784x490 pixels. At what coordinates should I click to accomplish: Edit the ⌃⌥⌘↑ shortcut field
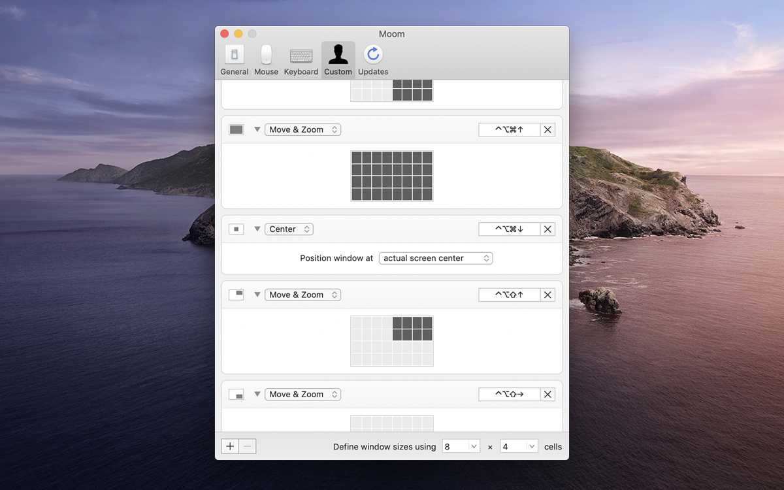510,130
